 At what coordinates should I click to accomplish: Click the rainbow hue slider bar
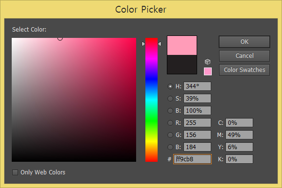[x=151, y=100]
